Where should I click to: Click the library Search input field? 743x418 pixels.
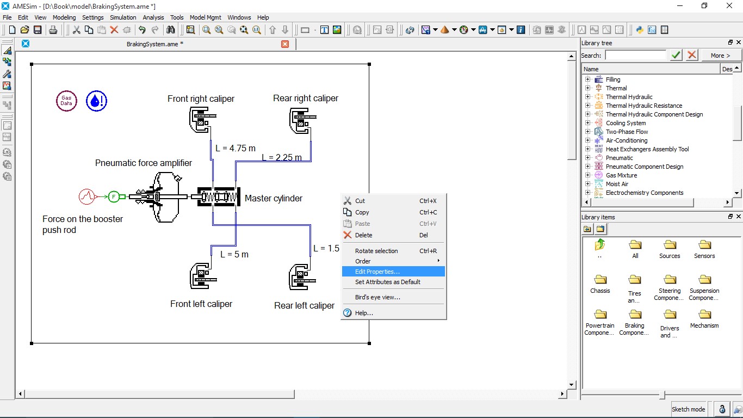635,55
